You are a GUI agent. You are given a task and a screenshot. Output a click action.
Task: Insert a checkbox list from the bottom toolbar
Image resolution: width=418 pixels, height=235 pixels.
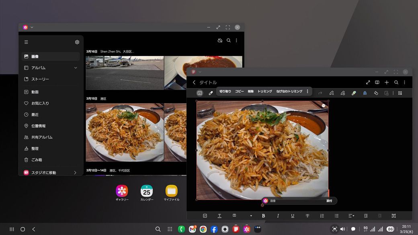click(x=205, y=216)
